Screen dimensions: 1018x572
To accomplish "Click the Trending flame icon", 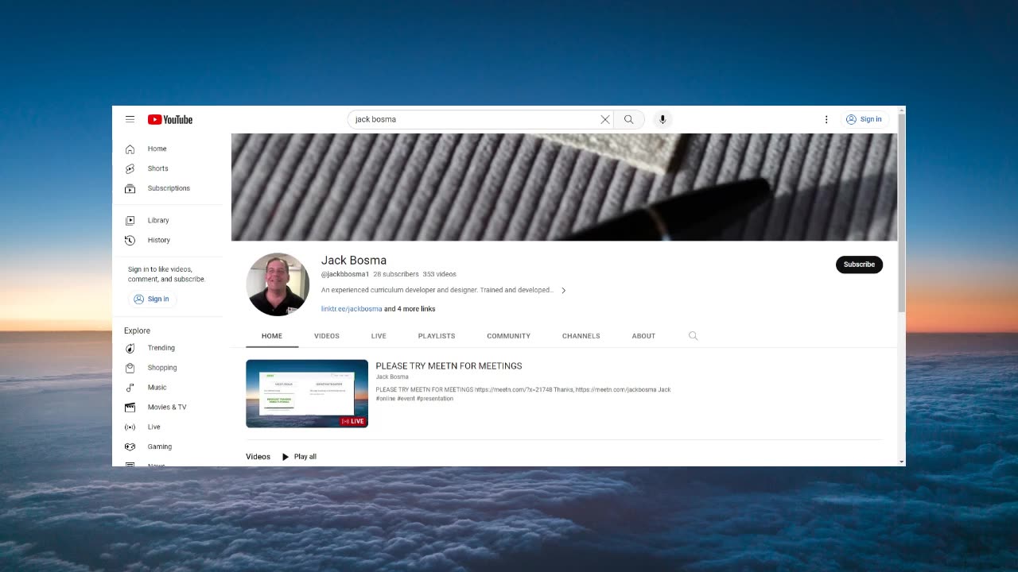I will pyautogui.click(x=130, y=348).
